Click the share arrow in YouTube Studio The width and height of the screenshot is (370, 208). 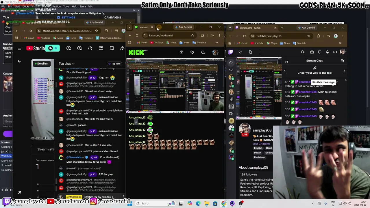point(122,48)
